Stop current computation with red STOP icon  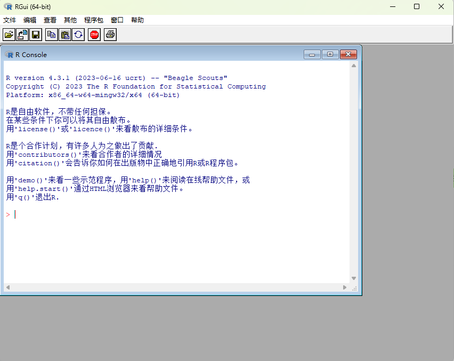[x=94, y=35]
